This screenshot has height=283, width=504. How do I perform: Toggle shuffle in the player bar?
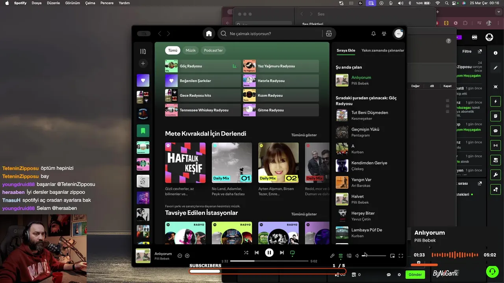tap(246, 253)
